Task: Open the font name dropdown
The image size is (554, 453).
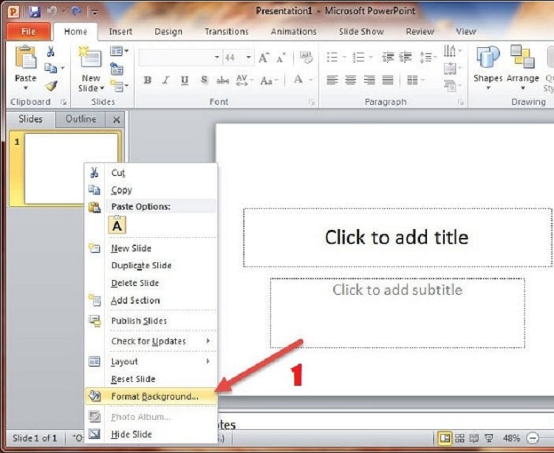Action: click(x=216, y=57)
